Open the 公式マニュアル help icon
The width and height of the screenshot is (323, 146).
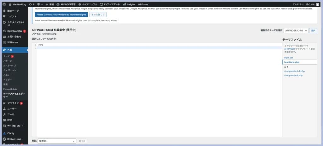80,4
